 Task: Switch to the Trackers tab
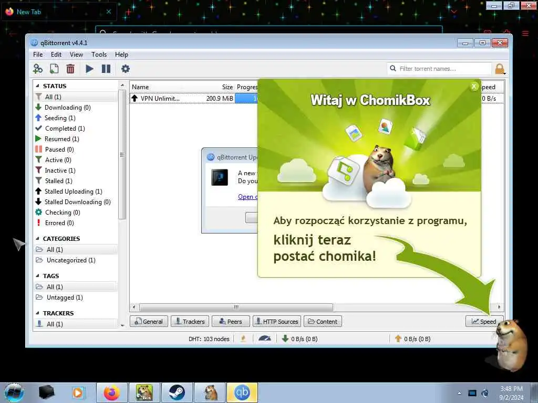[190, 322]
